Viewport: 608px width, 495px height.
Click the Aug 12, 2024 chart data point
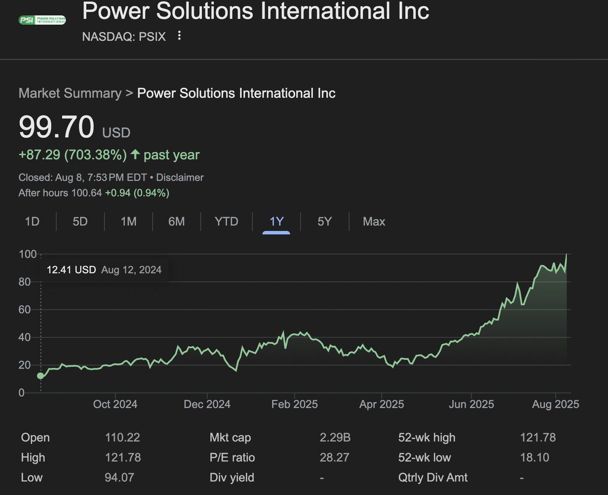(41, 376)
